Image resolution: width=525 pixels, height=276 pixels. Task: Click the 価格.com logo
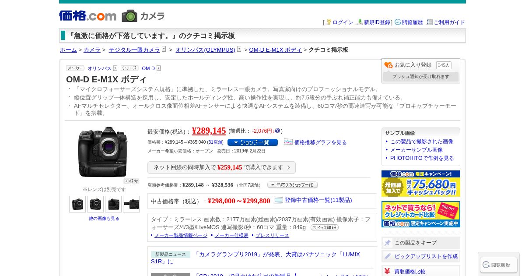(87, 16)
